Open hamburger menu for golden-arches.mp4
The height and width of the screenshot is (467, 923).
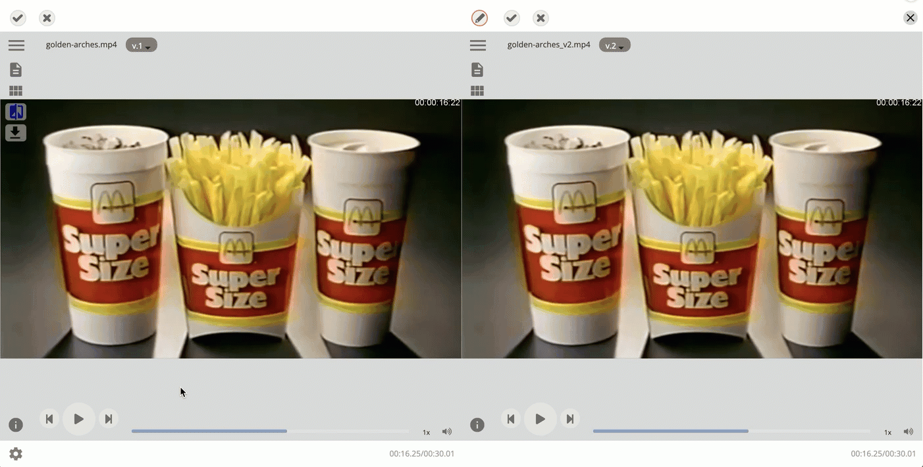pos(16,45)
